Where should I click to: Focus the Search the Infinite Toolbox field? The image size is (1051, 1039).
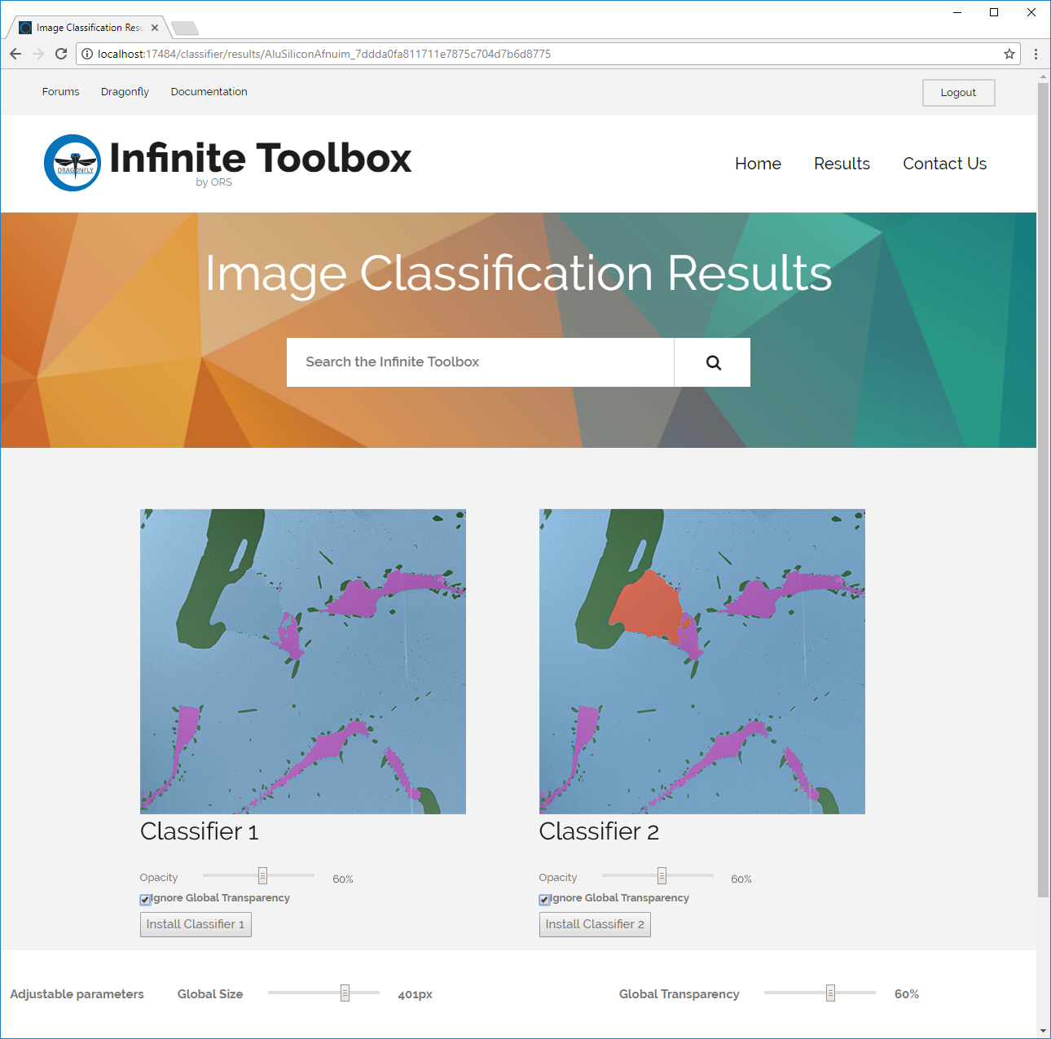[480, 362]
